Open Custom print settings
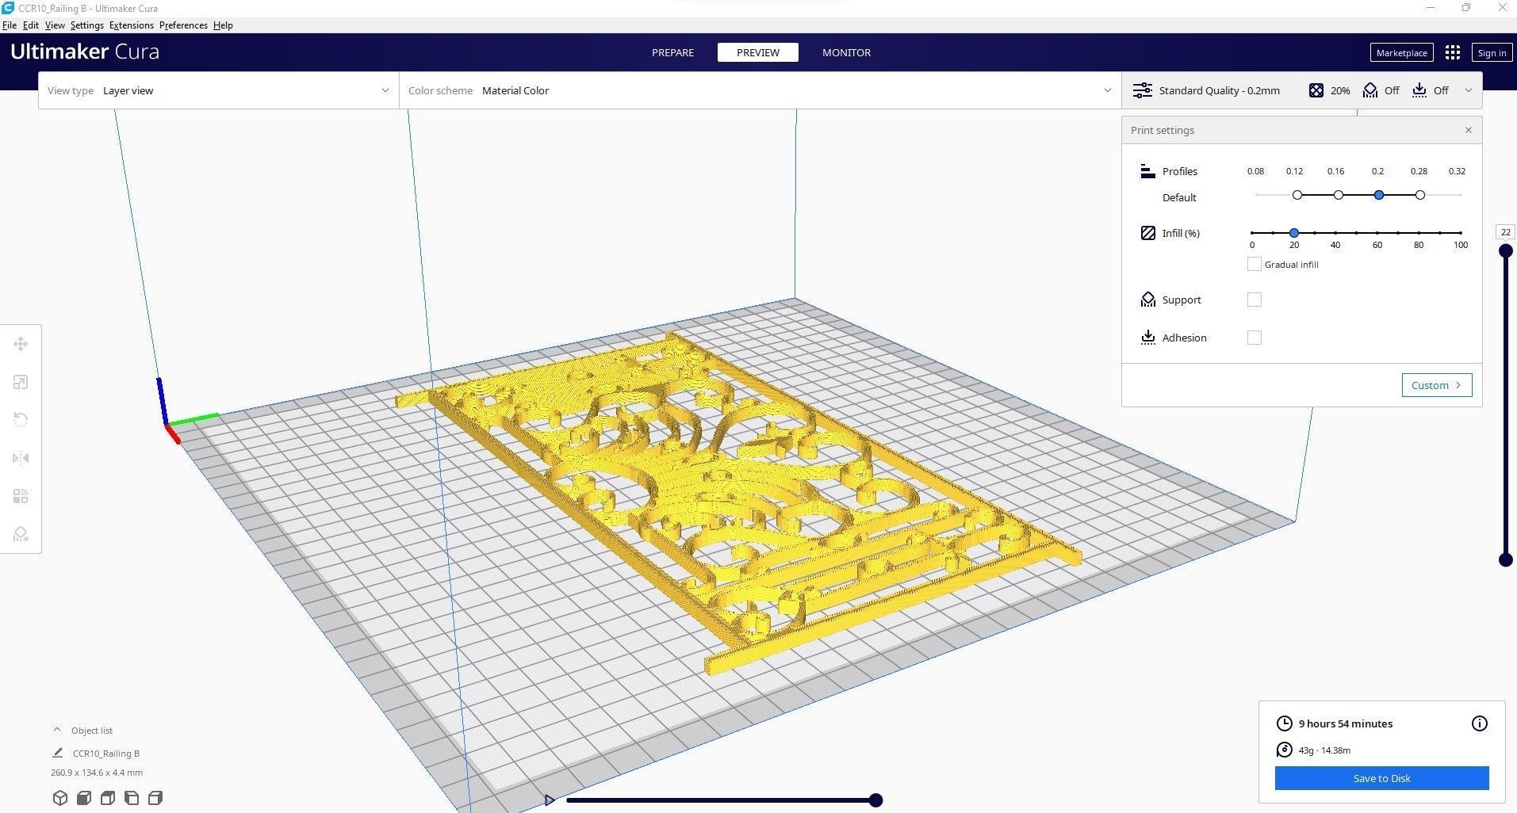This screenshot has width=1517, height=813. (1436, 385)
